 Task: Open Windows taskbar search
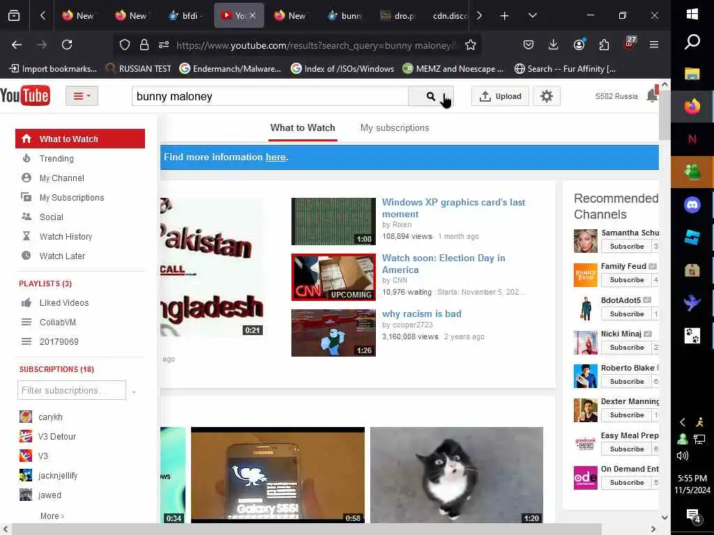tap(692, 42)
